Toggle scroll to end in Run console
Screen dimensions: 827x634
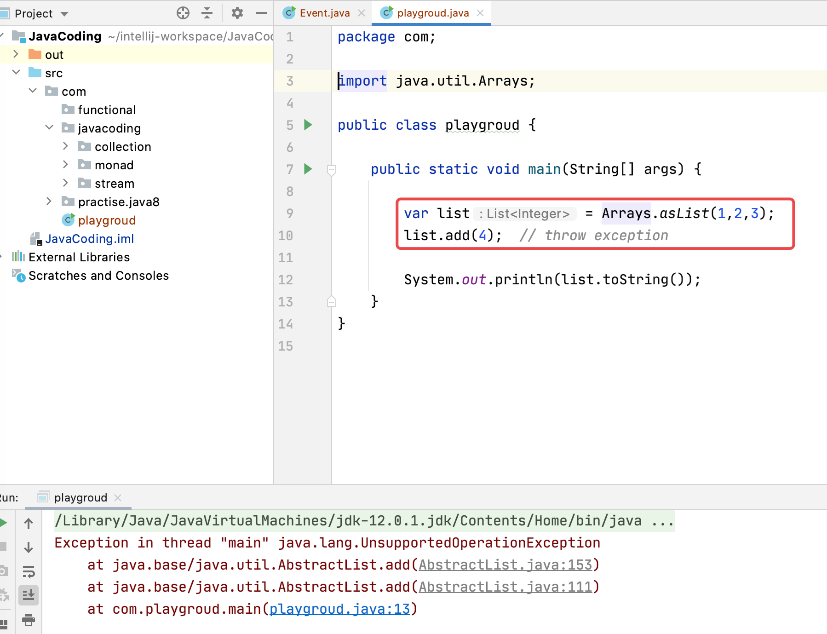point(29,595)
